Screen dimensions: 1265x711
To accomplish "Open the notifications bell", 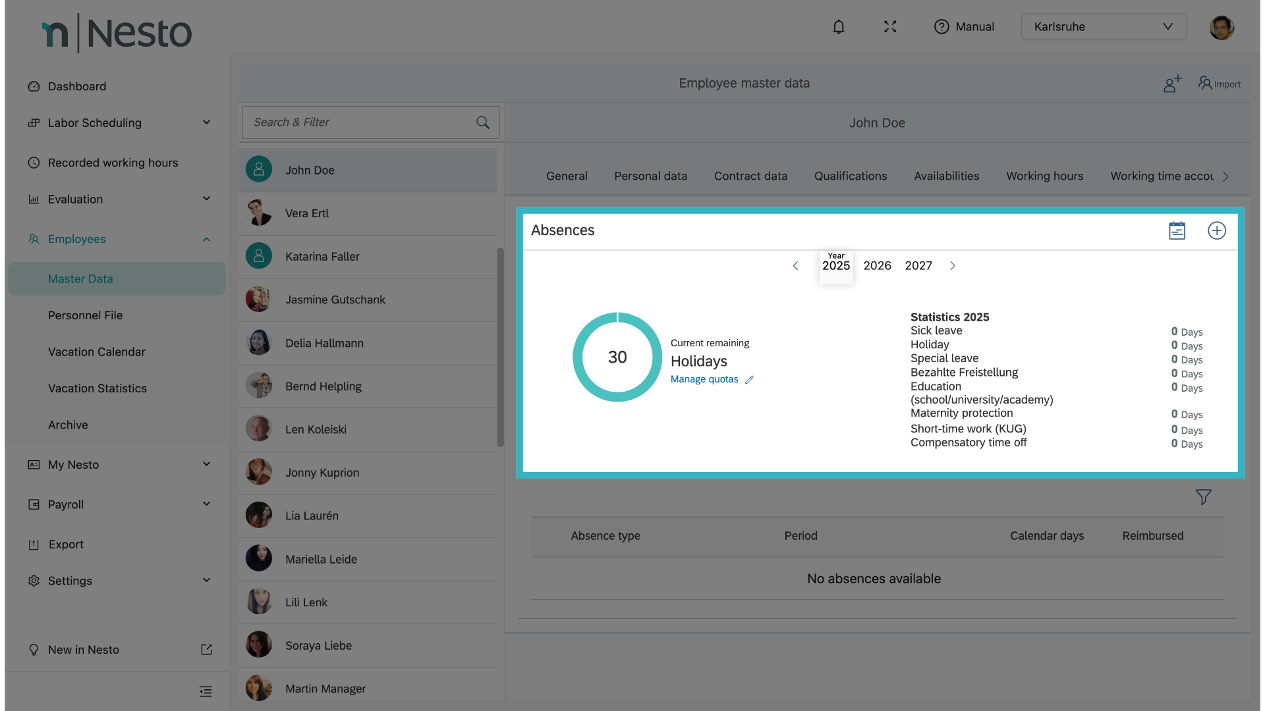I will tap(838, 27).
